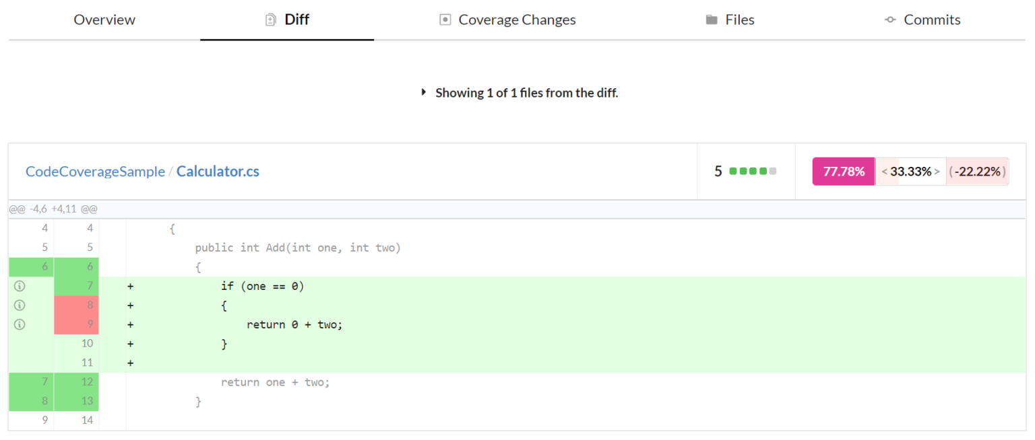The width and height of the screenshot is (1035, 440).
Task: Open the Overview tab
Action: point(104,20)
